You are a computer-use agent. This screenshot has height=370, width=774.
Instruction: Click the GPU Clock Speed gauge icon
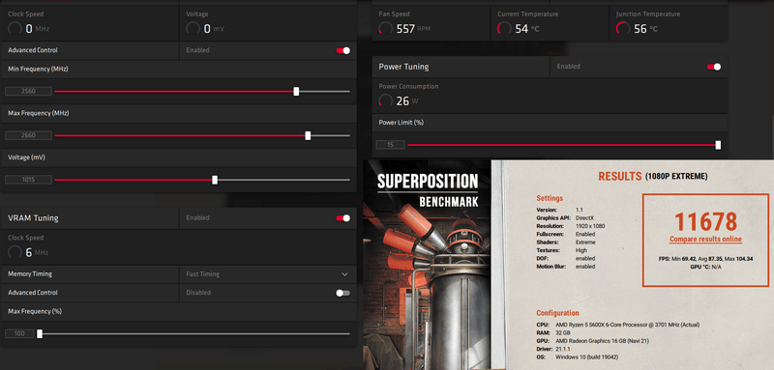point(15,29)
